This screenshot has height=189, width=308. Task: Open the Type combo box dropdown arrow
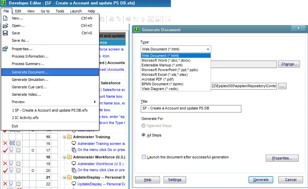coord(208,49)
